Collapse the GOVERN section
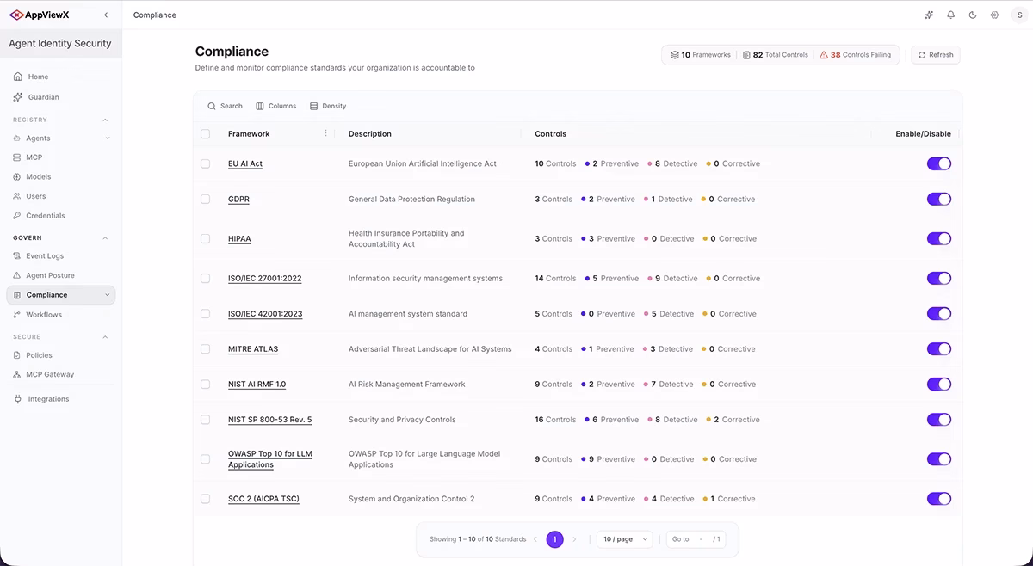Screen dimensions: 1033x566 point(106,237)
